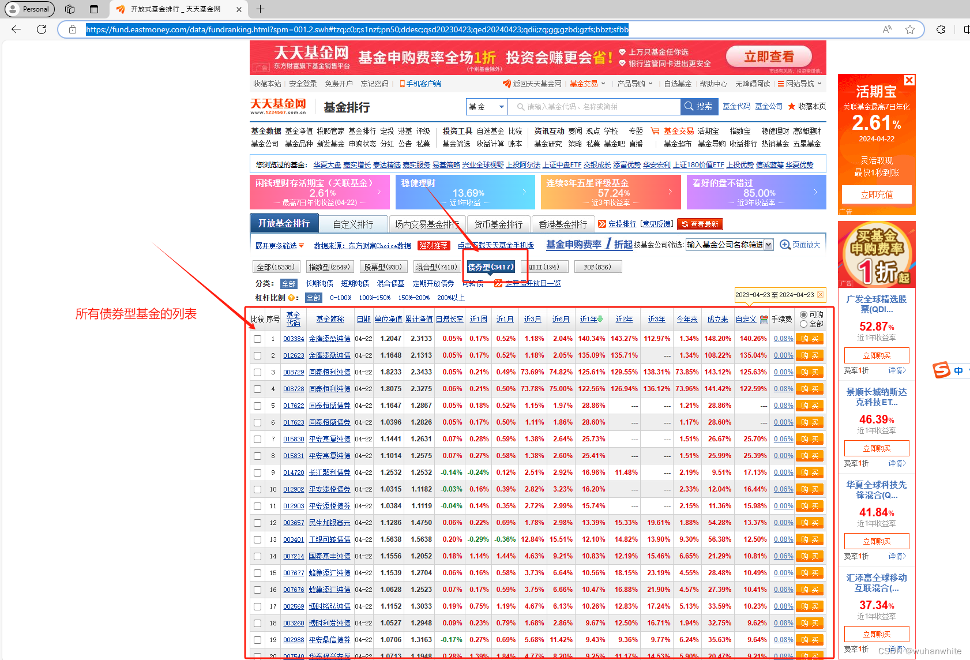Open the 基金交易 shopping cart link
This screenshot has height=660, width=970.
pyautogui.click(x=672, y=131)
